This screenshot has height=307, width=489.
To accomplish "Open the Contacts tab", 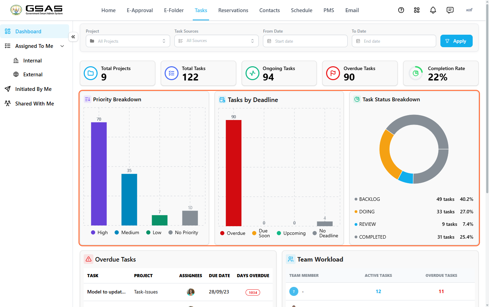I will 270,10.
